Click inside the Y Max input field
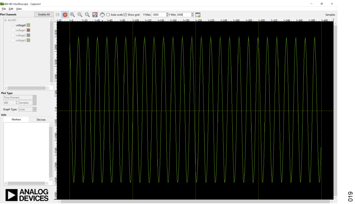This screenshot has height=204, width=355. [x=159, y=15]
